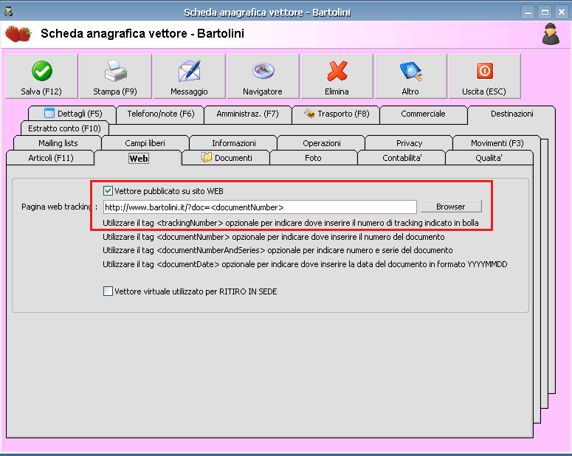Click the active Web tab

(x=138, y=159)
